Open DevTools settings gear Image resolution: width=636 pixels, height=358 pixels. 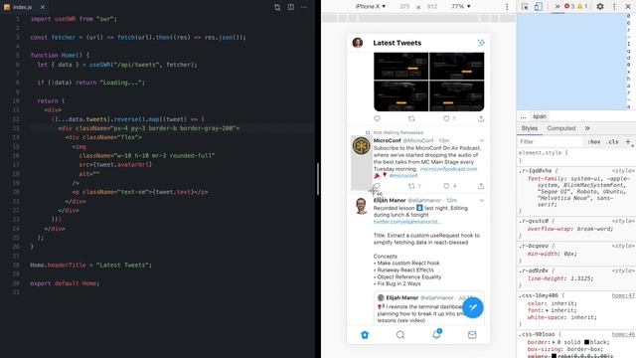[600, 7]
